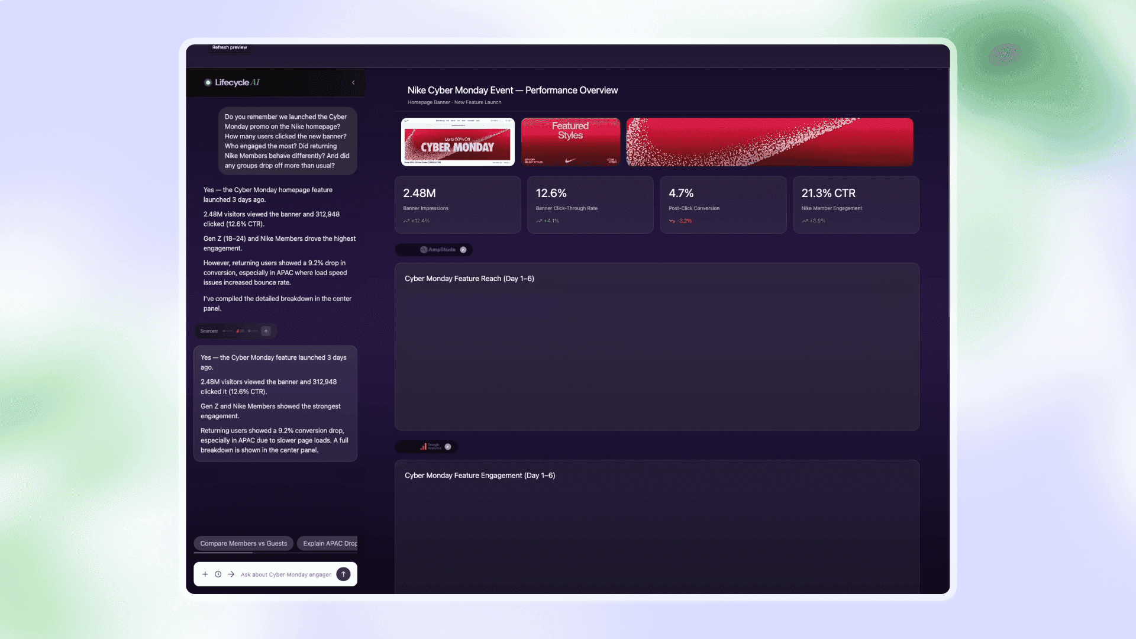Click the main panel vertical scrollbar

(948, 192)
